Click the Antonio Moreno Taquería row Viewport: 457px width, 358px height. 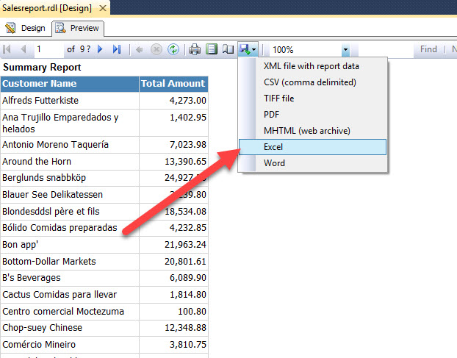[70, 145]
